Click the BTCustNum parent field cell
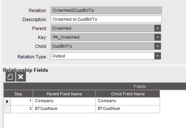 click(x=64, y=109)
